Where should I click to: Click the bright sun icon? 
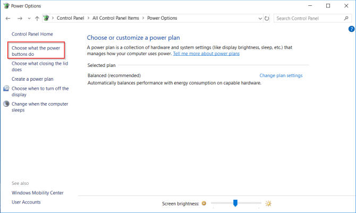pyautogui.click(x=268, y=203)
